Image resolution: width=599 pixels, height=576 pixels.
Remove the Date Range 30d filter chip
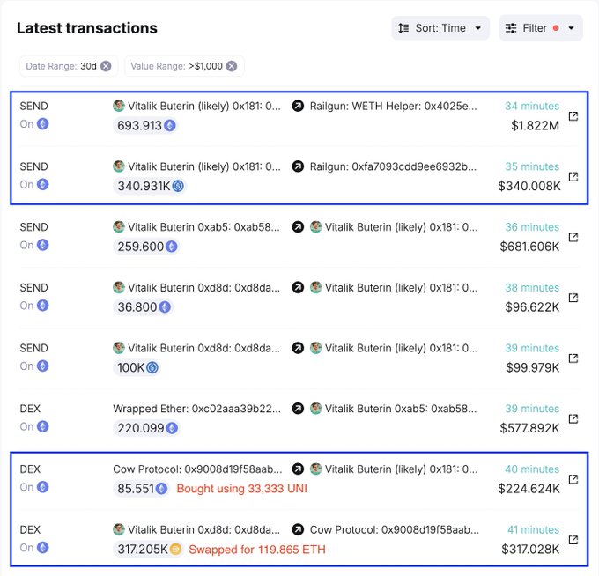pyautogui.click(x=106, y=66)
